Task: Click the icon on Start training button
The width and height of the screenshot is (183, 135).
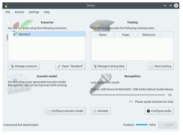Action: pyautogui.click(x=151, y=66)
